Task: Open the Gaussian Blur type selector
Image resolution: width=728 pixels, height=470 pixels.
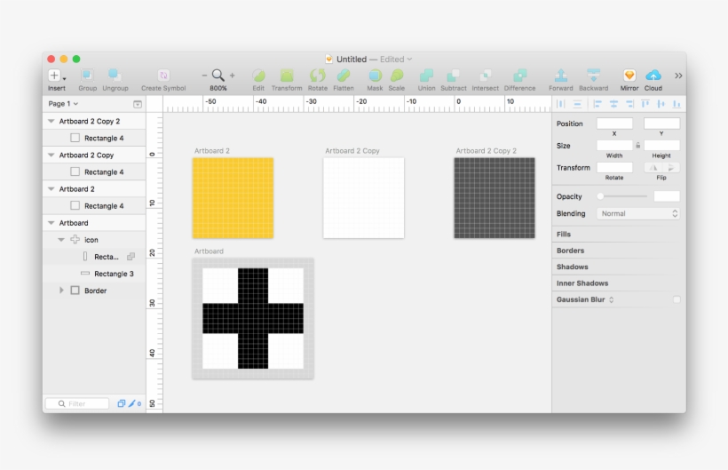Action: pos(611,299)
